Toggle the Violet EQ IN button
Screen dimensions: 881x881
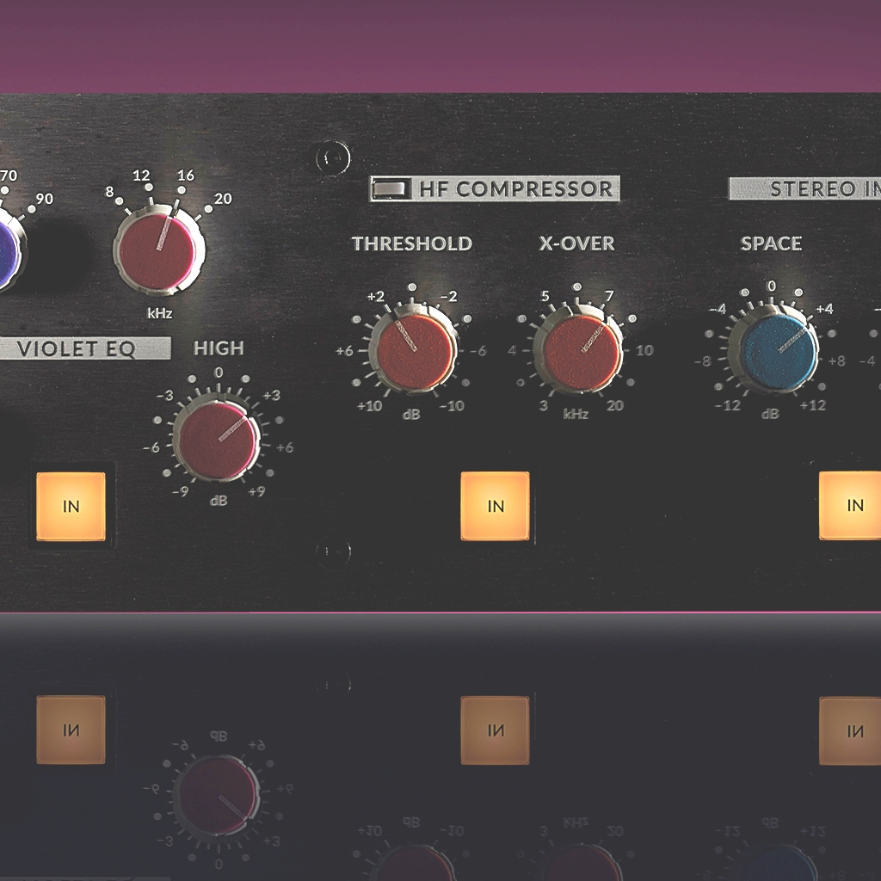point(71,506)
